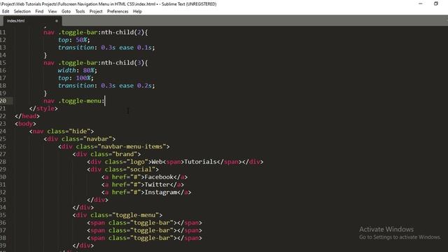
Task: Click line number 20 in the gutter
Action: 3,101
